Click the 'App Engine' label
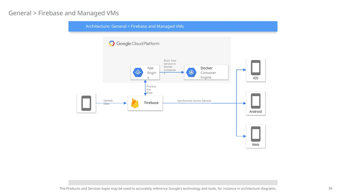 152,73
